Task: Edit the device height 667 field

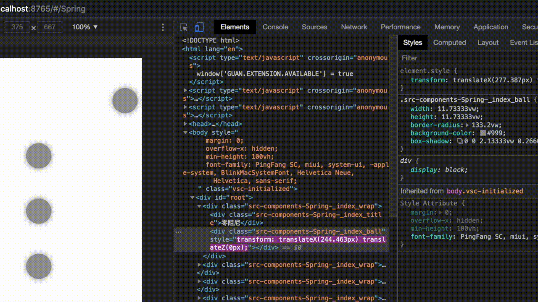Action: coord(50,27)
